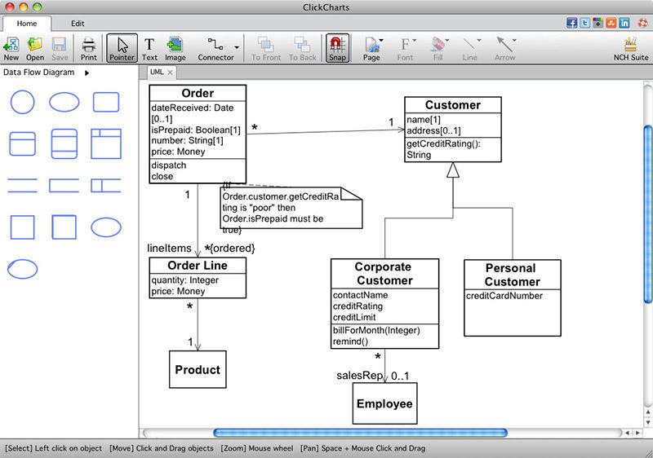Open a file with the Open icon

pos(35,47)
